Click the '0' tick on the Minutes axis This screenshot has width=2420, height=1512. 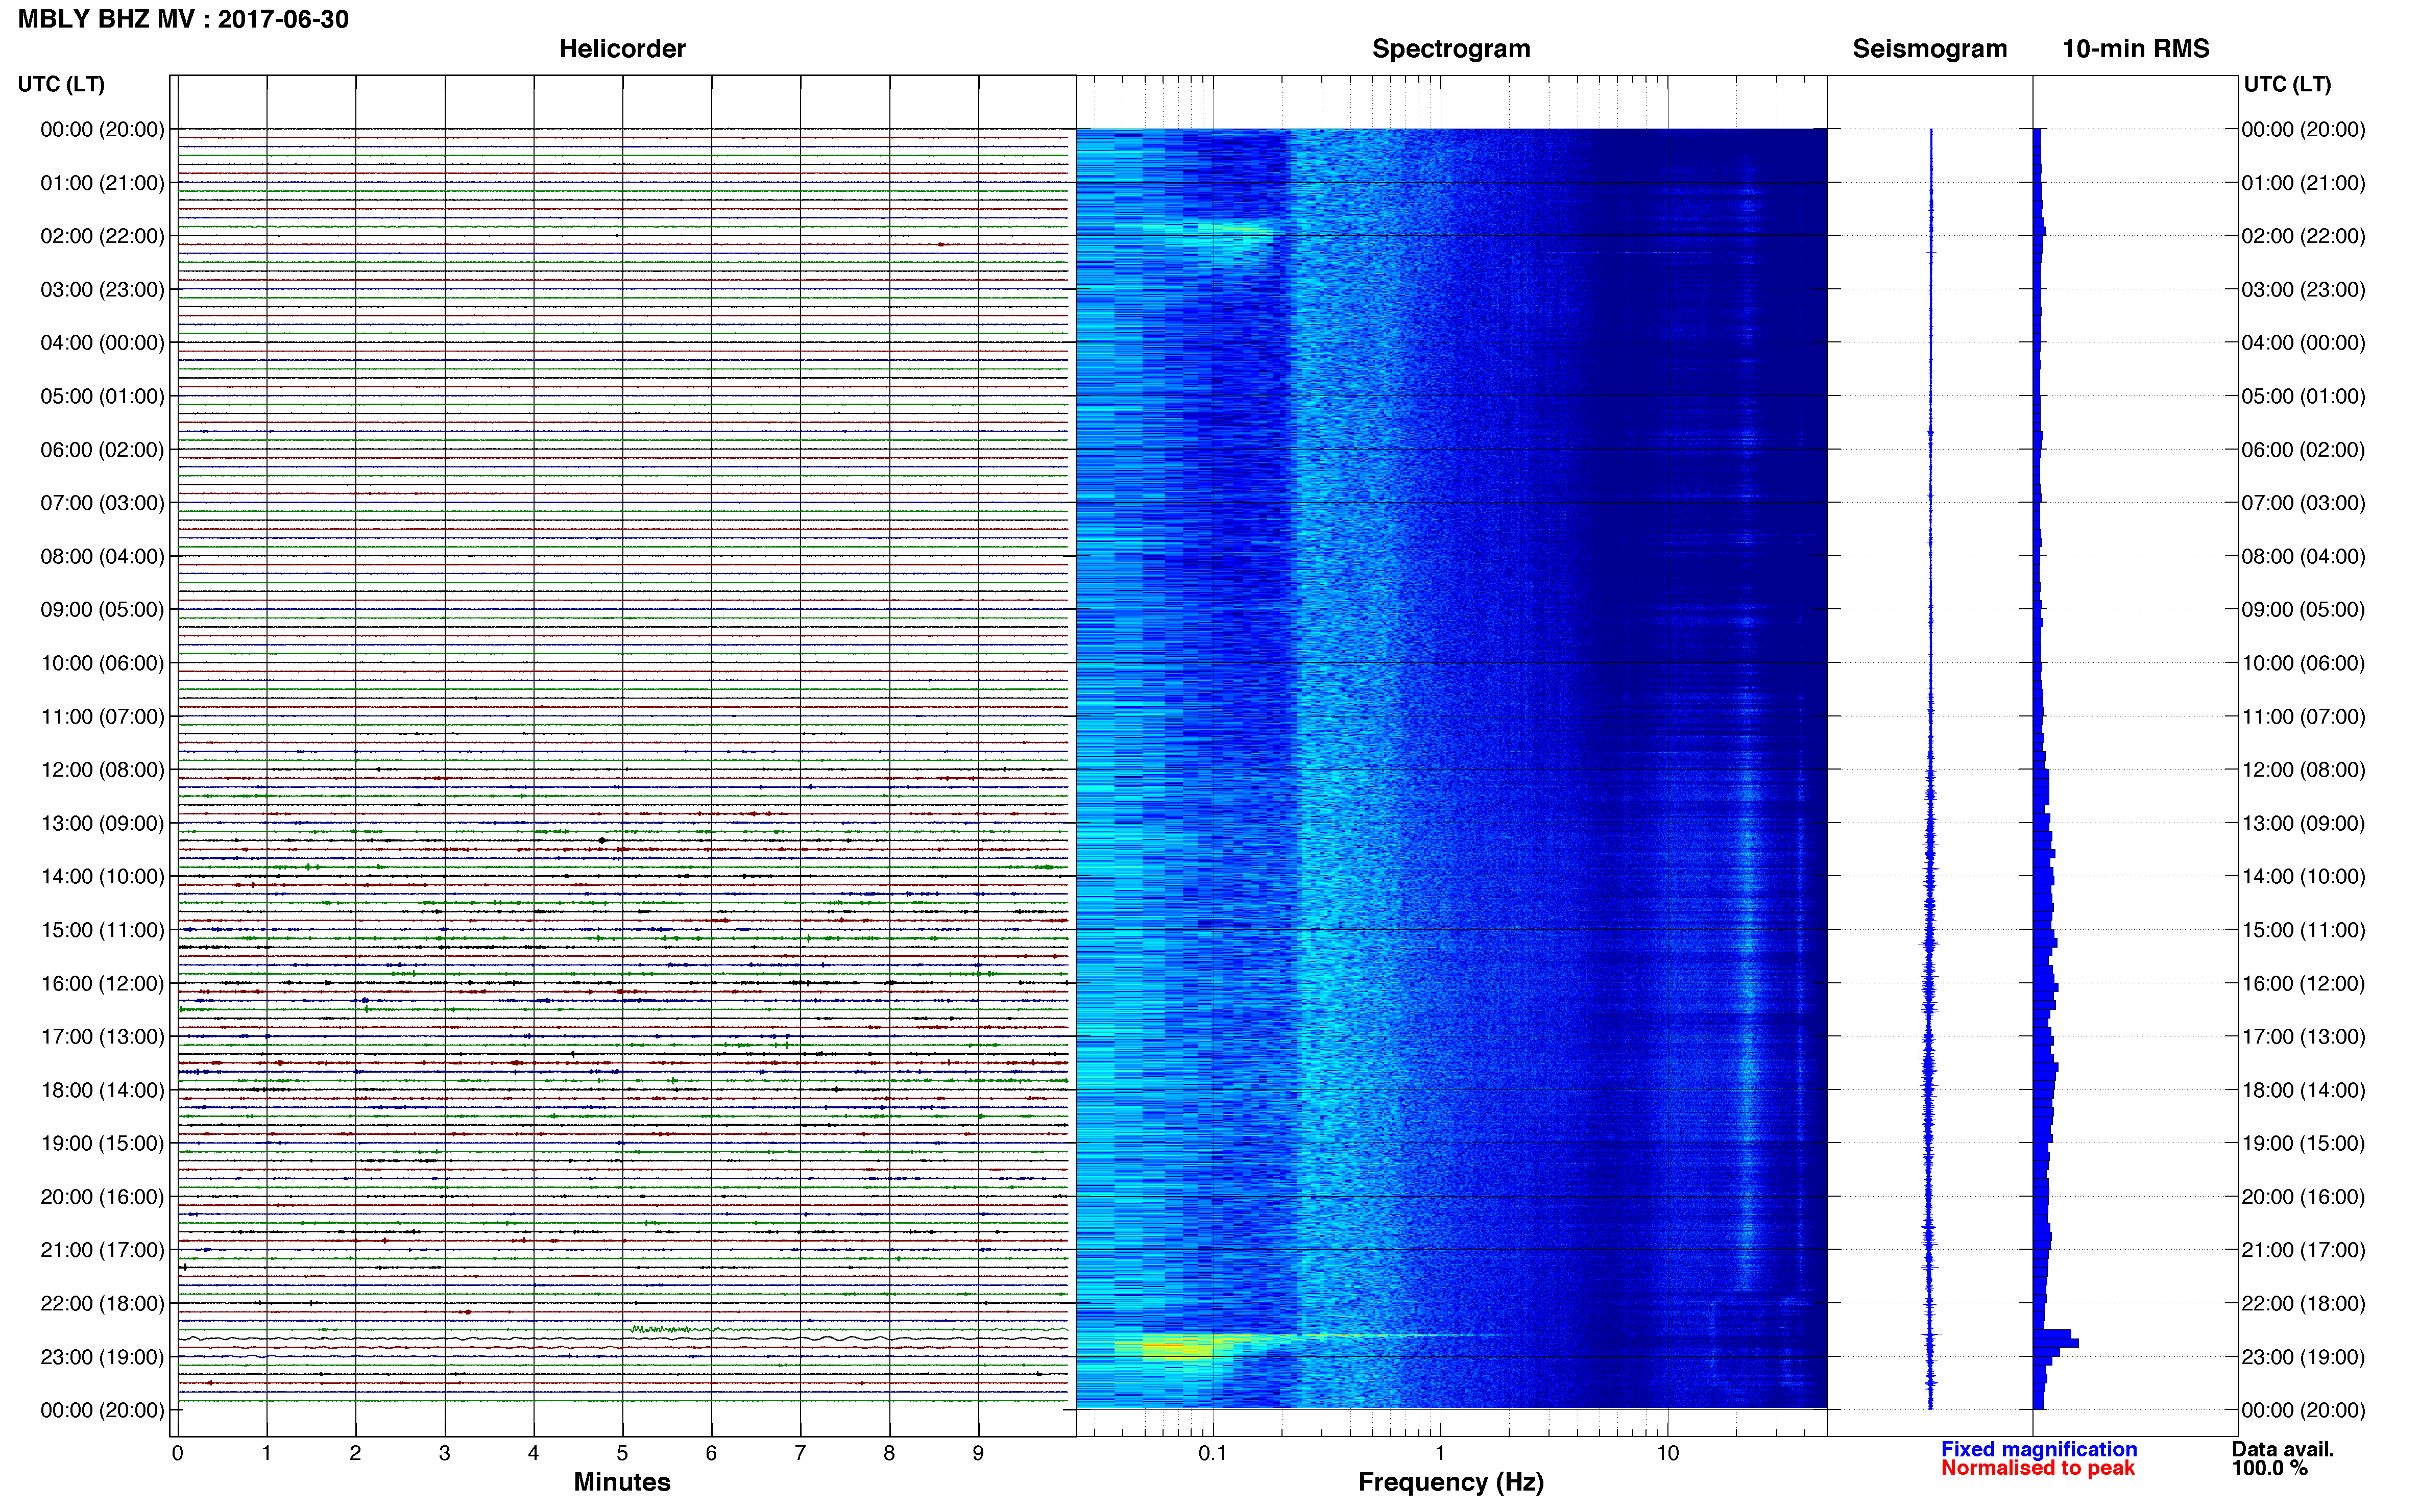click(177, 1454)
